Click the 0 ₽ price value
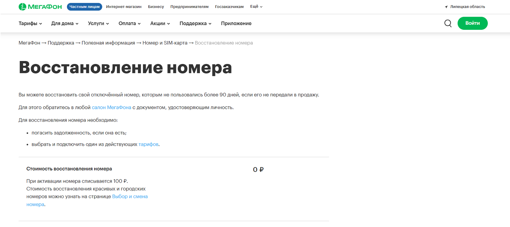This screenshot has width=510, height=227. [258, 170]
